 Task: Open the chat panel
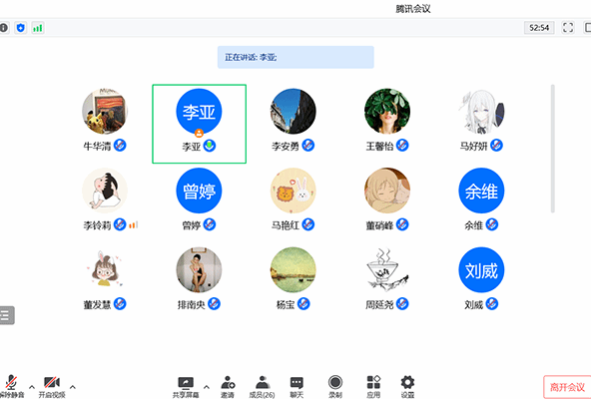click(x=296, y=387)
